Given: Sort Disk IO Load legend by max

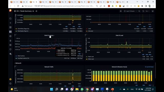Looking at the screenshot, I should point(147,54).
